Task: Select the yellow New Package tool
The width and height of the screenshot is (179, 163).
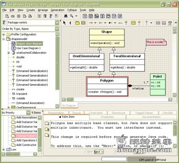Action: pyautogui.click(x=77, y=23)
